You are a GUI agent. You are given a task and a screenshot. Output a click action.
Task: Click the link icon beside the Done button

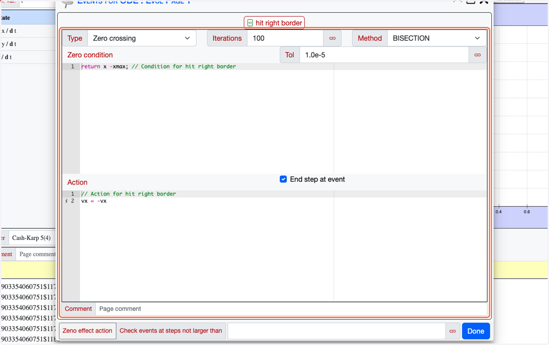[x=452, y=331]
